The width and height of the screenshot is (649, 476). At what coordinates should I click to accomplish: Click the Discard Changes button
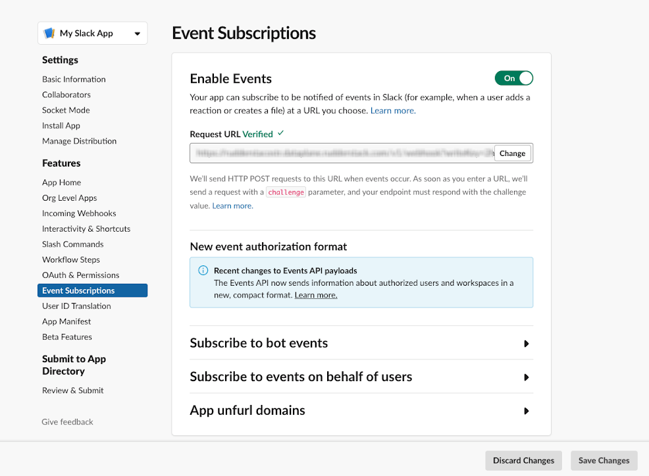[x=523, y=461]
